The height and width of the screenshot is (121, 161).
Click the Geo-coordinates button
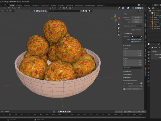click(x=133, y=89)
